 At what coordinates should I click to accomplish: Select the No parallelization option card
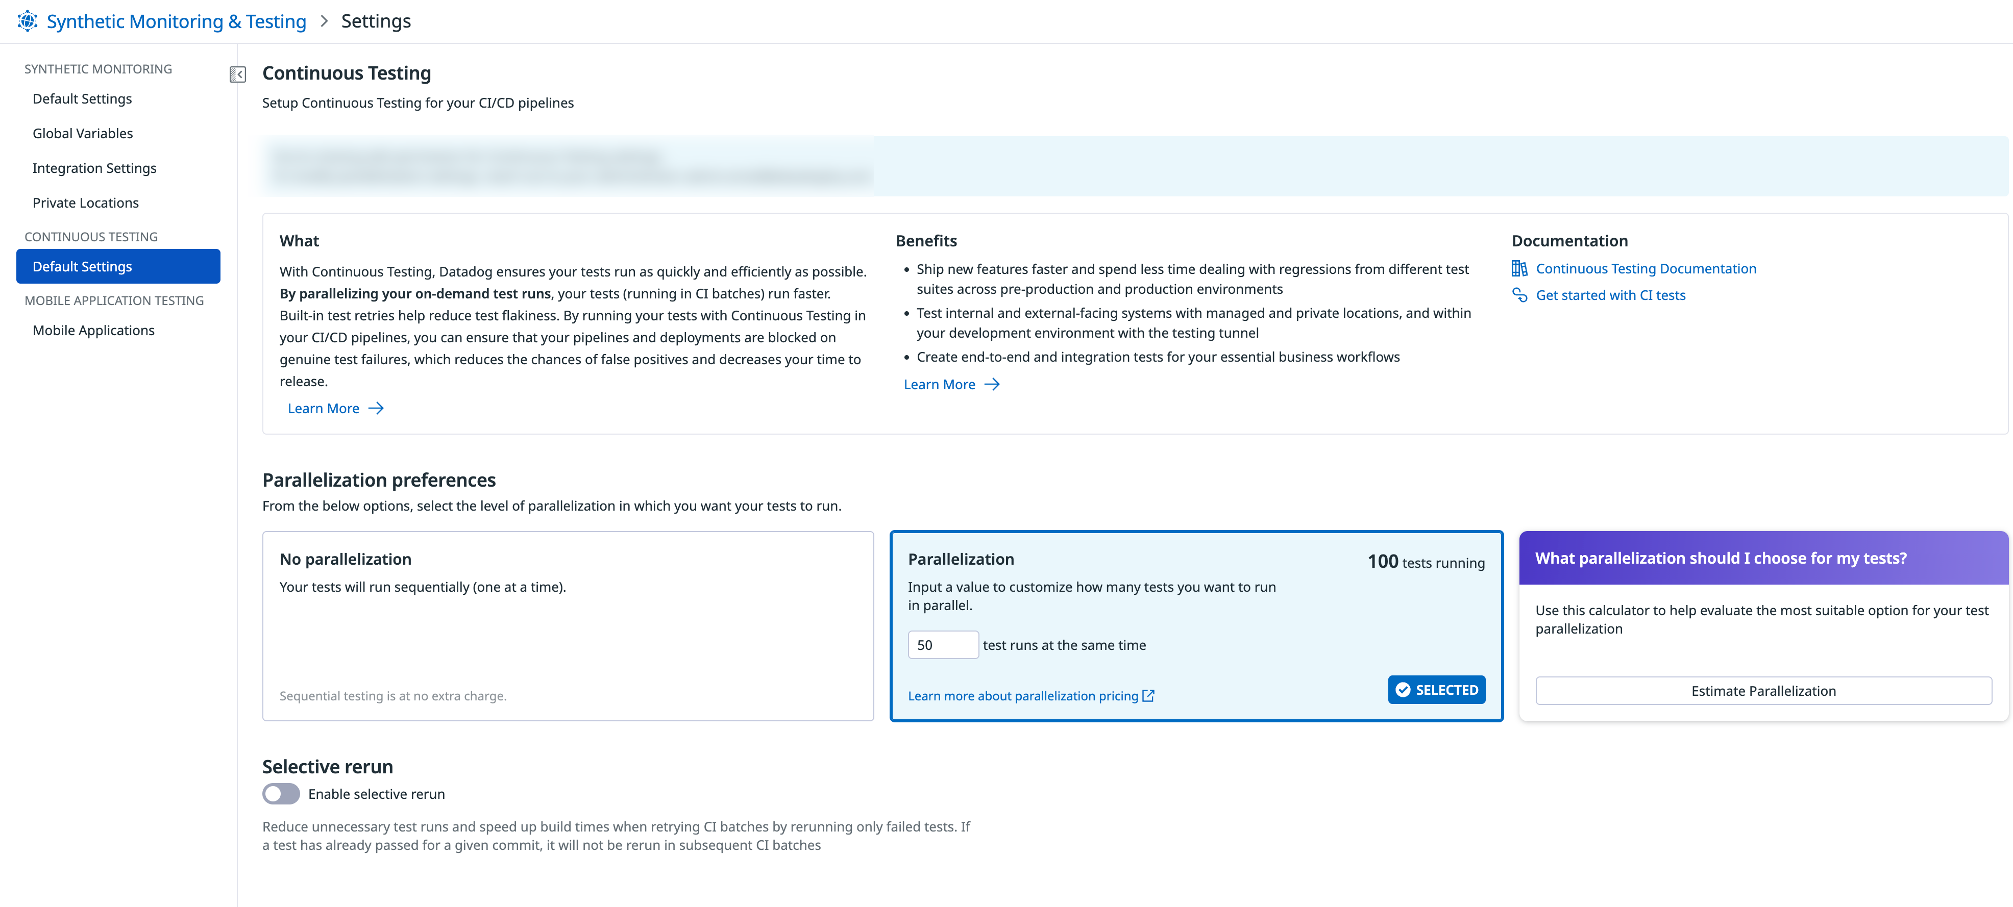(568, 625)
